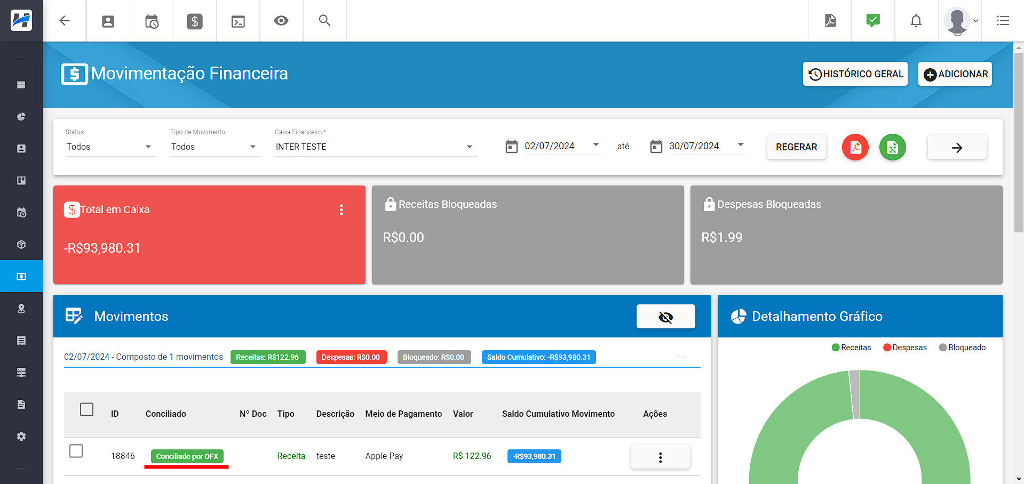
Task: Click the terminal console toolbar icon
Action: tap(238, 21)
